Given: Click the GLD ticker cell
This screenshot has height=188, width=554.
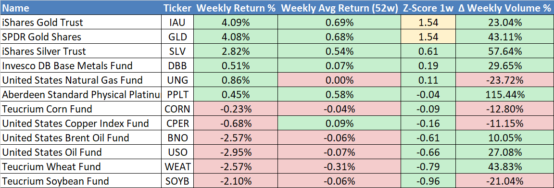Looking at the screenshot, I should click(178, 37).
